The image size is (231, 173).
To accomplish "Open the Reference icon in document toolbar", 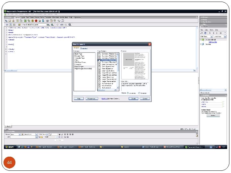I will coord(62,25).
